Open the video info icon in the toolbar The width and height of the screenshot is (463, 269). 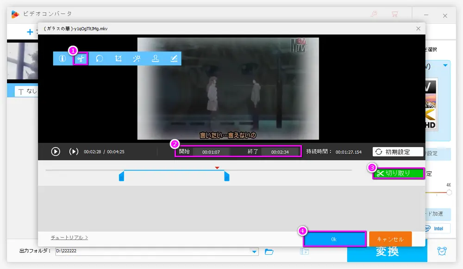62,59
